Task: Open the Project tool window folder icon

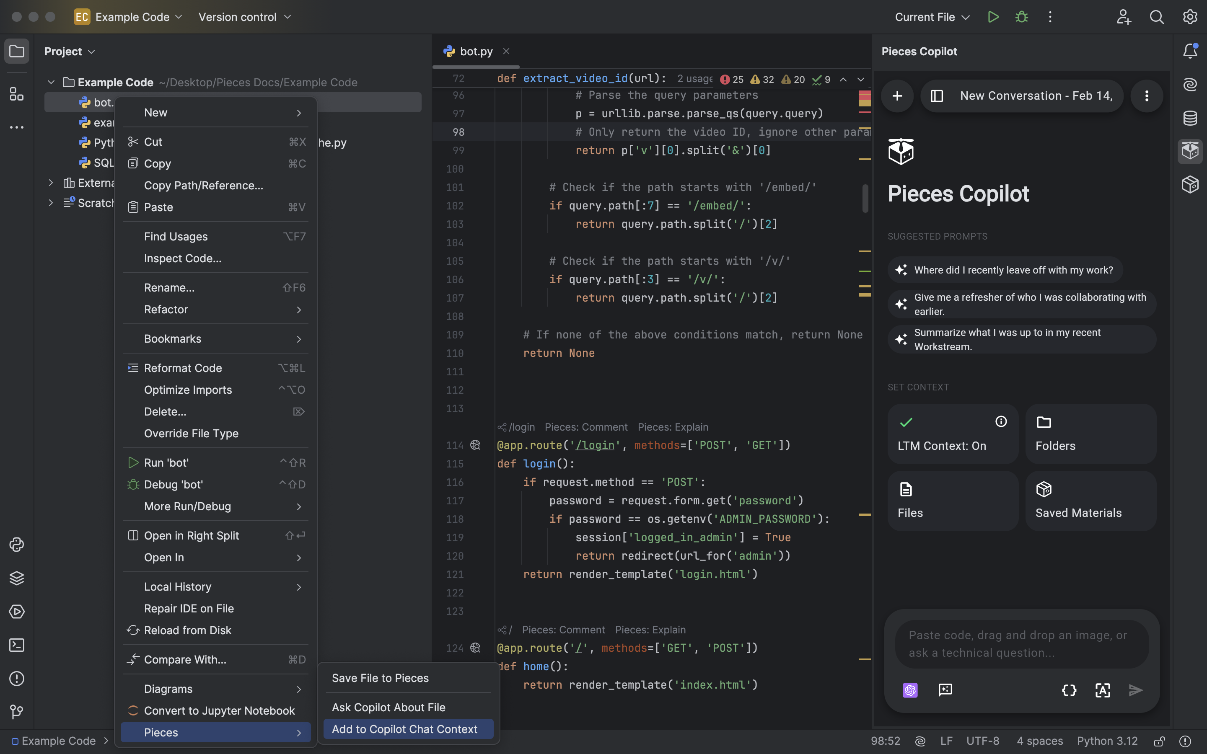Action: click(x=16, y=52)
